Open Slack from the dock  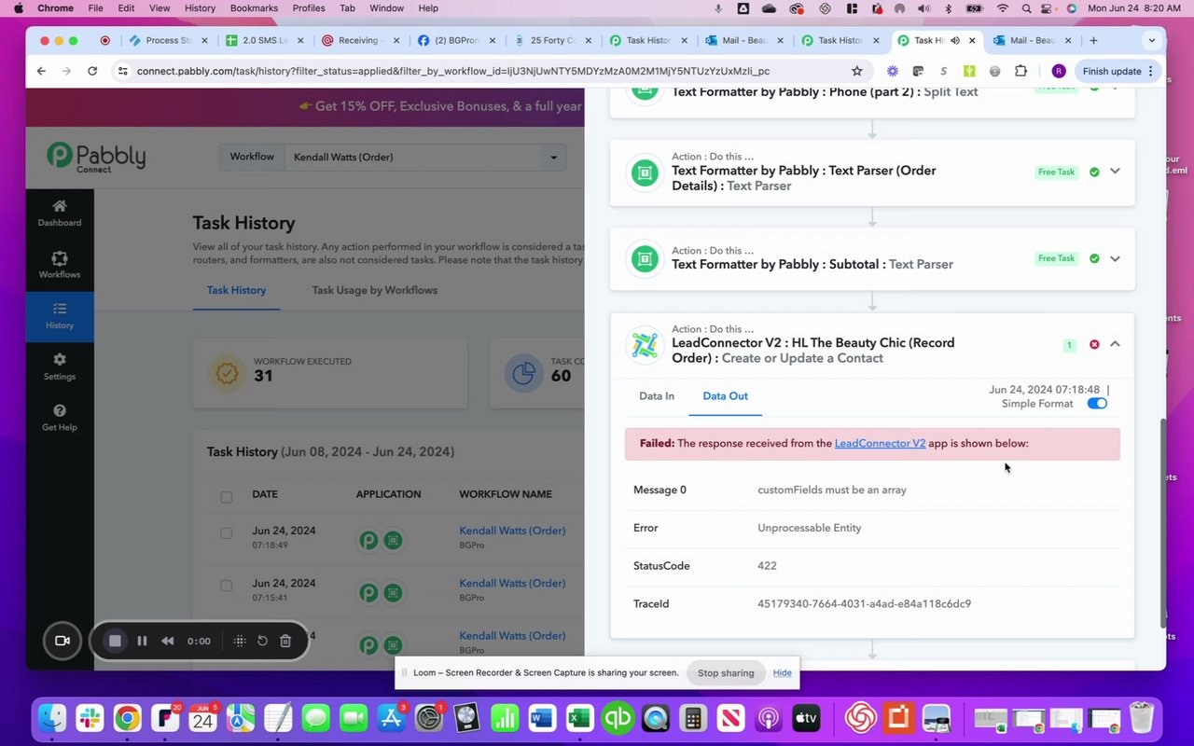(90, 718)
